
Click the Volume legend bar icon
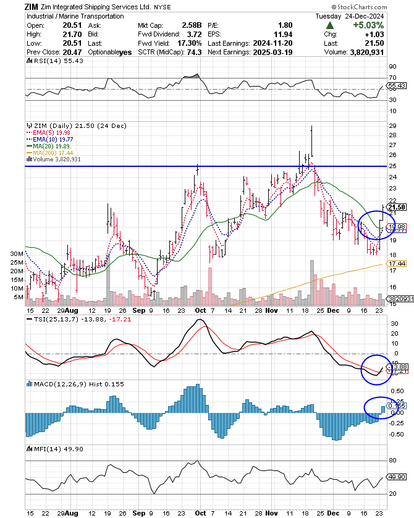(29, 159)
